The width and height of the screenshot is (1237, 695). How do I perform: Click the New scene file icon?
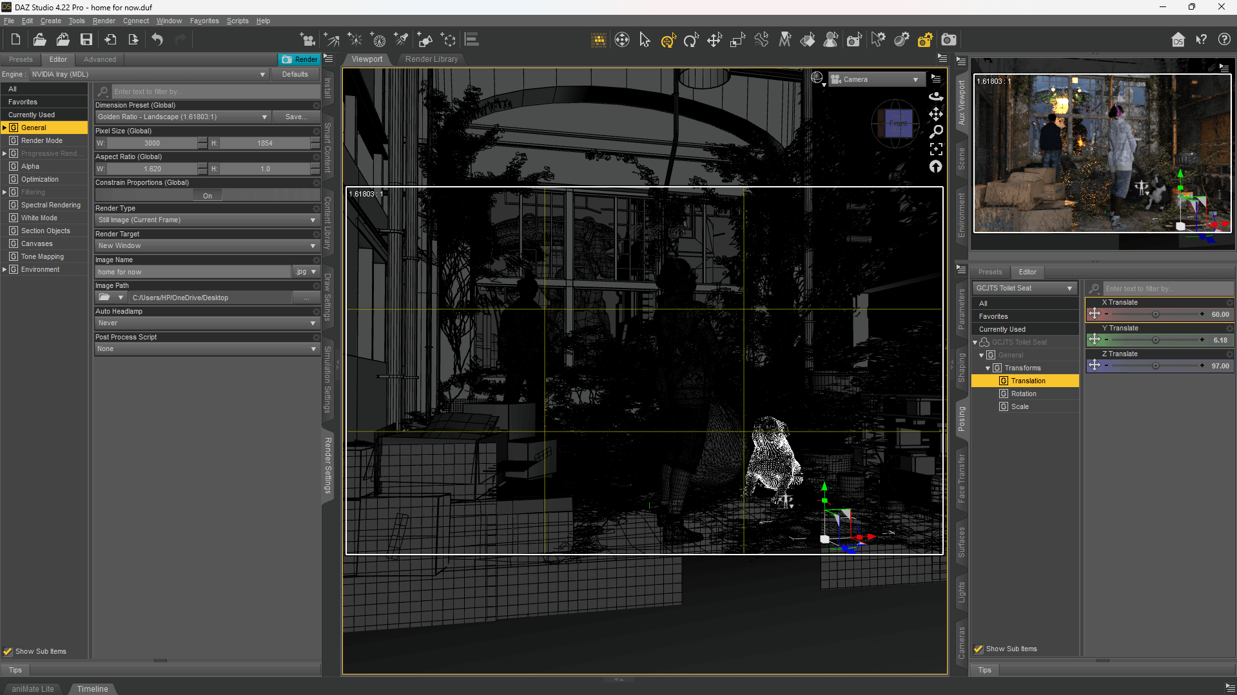15,40
